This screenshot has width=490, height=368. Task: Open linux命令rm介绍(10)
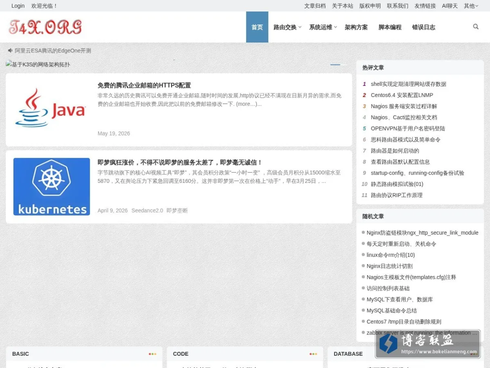point(391,255)
